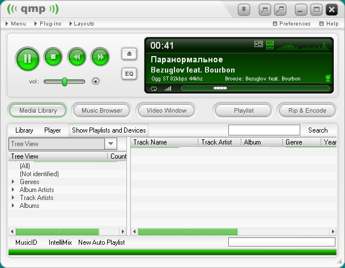The image size is (345, 268).
Task: Skip to the next track
Action: [100, 57]
